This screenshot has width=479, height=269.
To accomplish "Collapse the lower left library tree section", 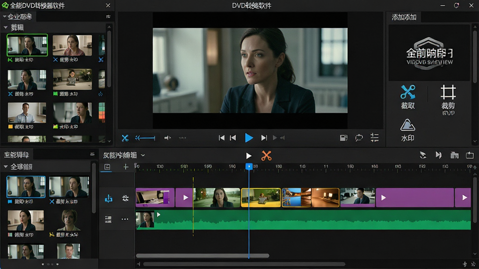I will 6,167.
